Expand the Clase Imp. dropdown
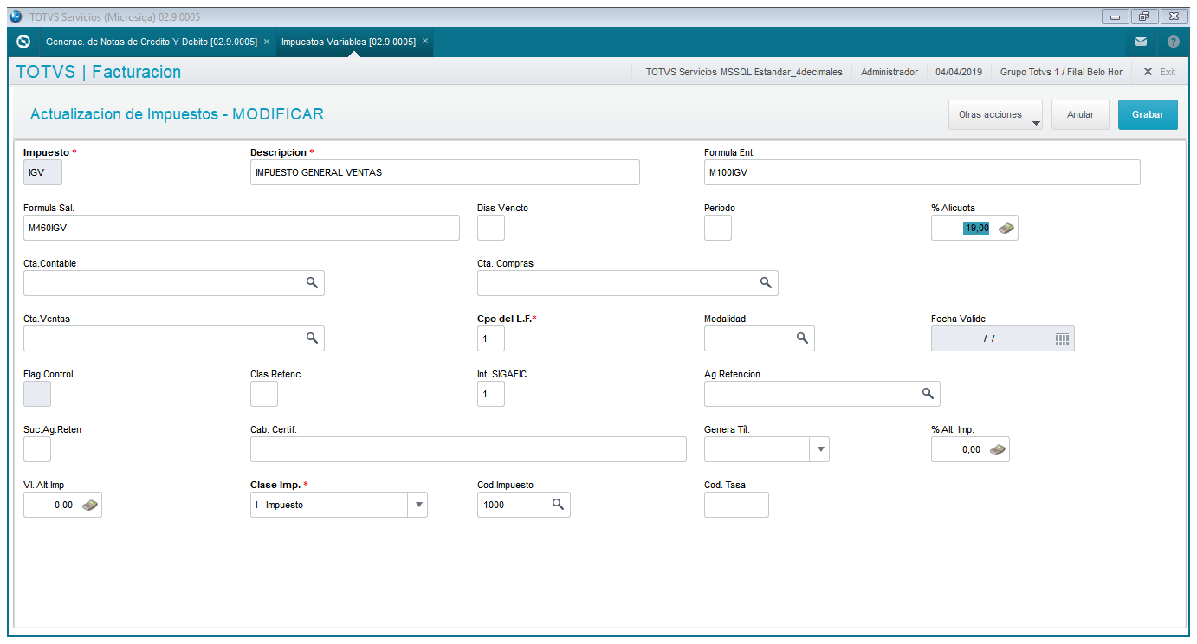 (417, 505)
